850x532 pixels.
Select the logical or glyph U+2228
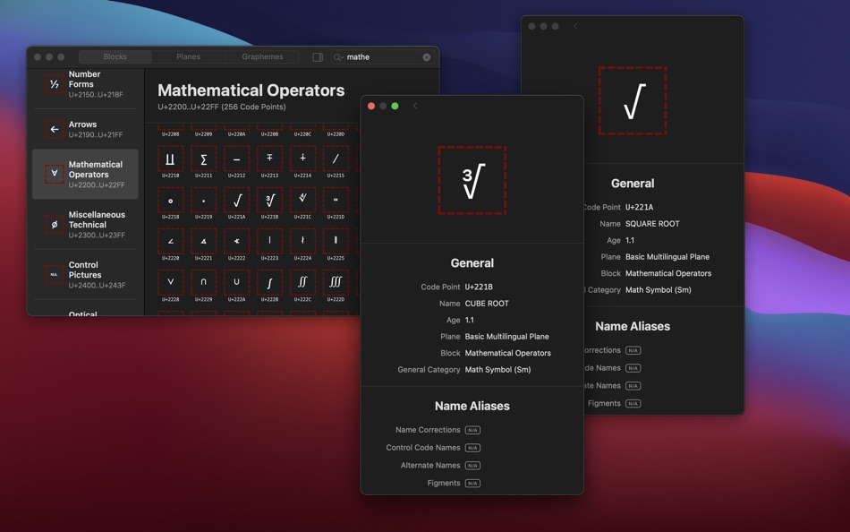pos(170,283)
